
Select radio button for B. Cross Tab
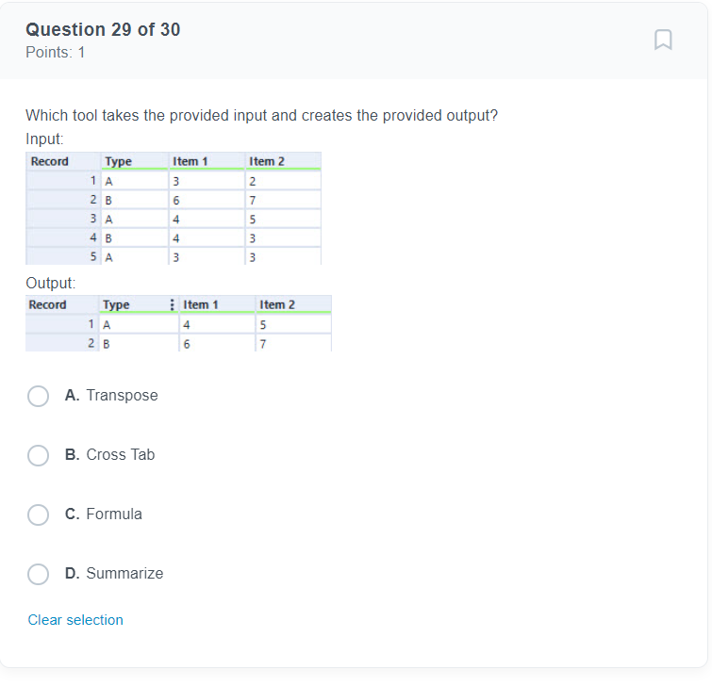coord(38,455)
